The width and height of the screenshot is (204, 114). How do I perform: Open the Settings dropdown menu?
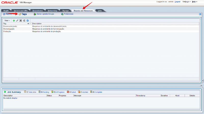(186, 2)
